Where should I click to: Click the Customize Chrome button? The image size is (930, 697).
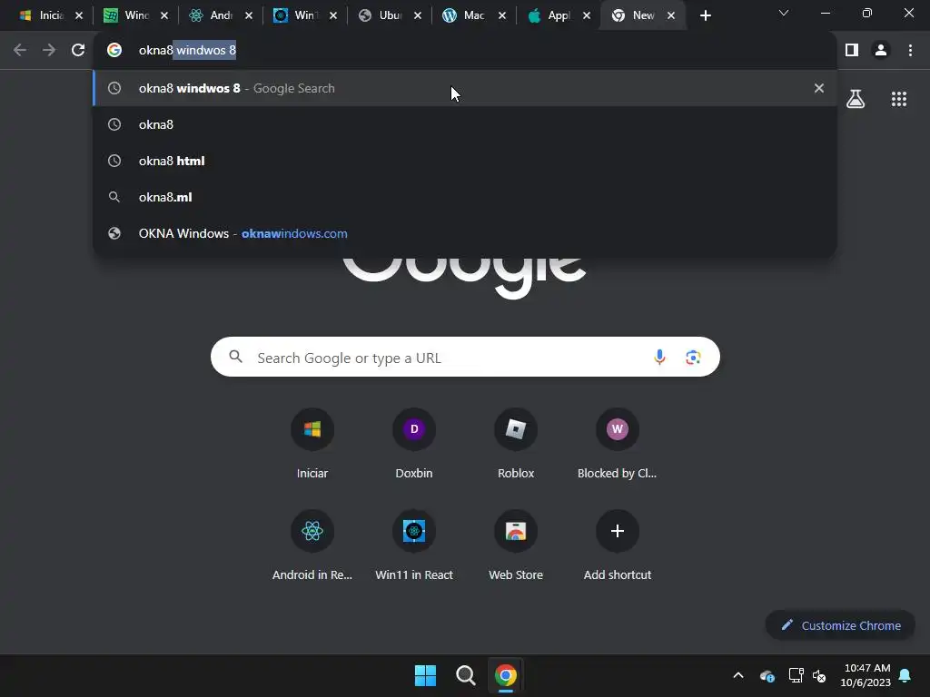point(840,625)
